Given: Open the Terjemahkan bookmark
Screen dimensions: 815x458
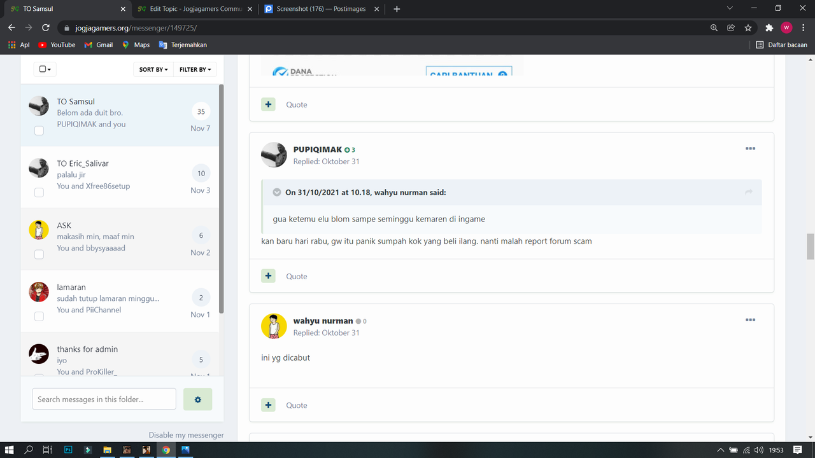Looking at the screenshot, I should [183, 45].
